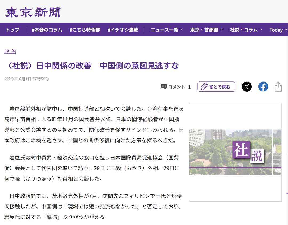Viewport: 288px width, 225px height.
Task: Expand 社説・コラム dropdown menu
Action: [x=246, y=30]
